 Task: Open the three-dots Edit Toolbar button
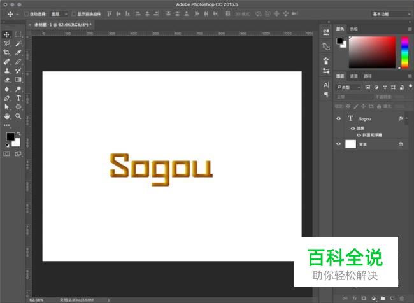6,125
